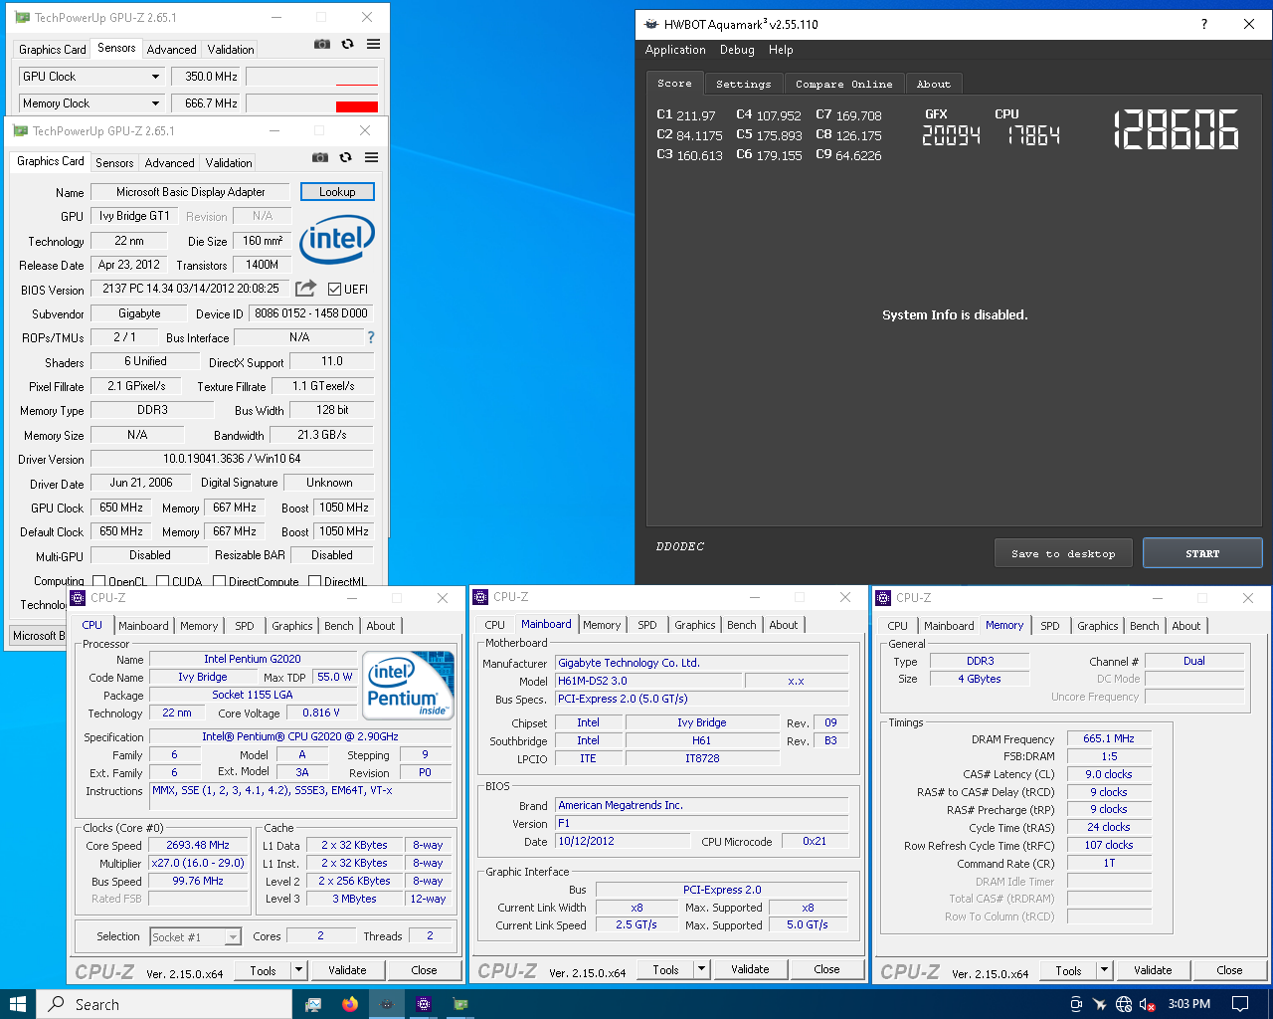The width and height of the screenshot is (1273, 1019).
Task: Switch to Sensors tab in front GPU-Z window
Action: [114, 163]
